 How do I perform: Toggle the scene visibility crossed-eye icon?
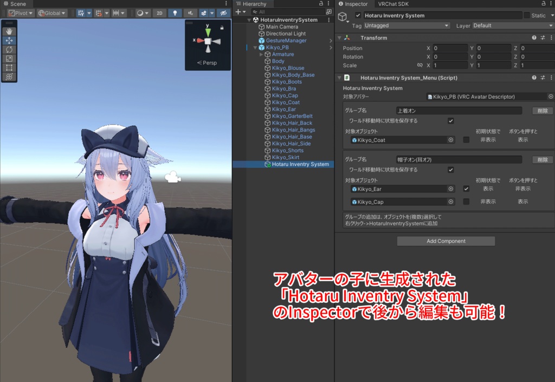[x=224, y=13]
